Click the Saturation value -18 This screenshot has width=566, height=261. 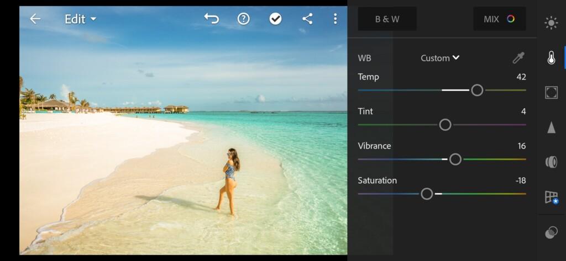521,180
